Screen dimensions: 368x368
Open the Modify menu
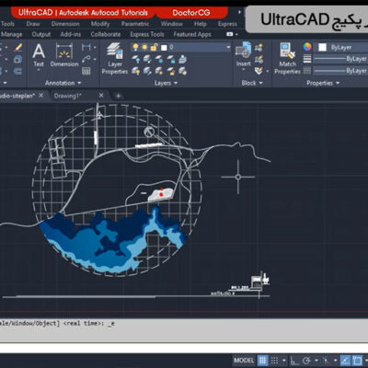click(x=100, y=24)
